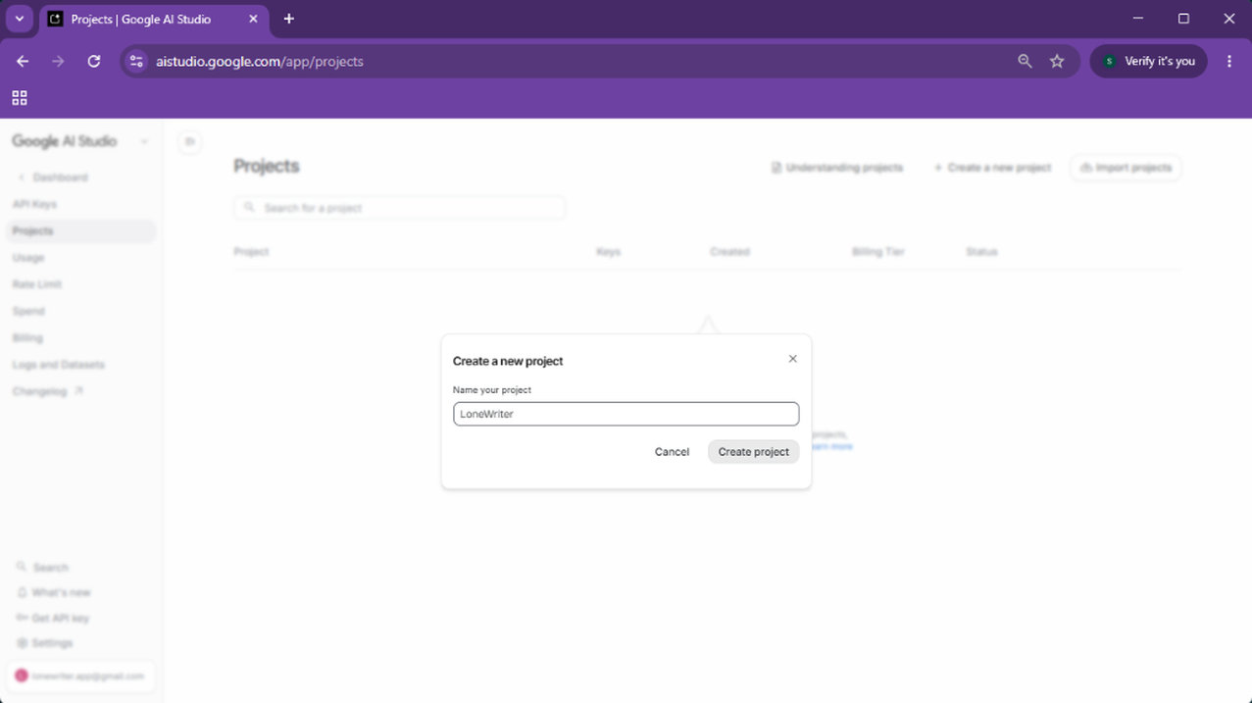Open Usage in the sidebar

coord(28,257)
